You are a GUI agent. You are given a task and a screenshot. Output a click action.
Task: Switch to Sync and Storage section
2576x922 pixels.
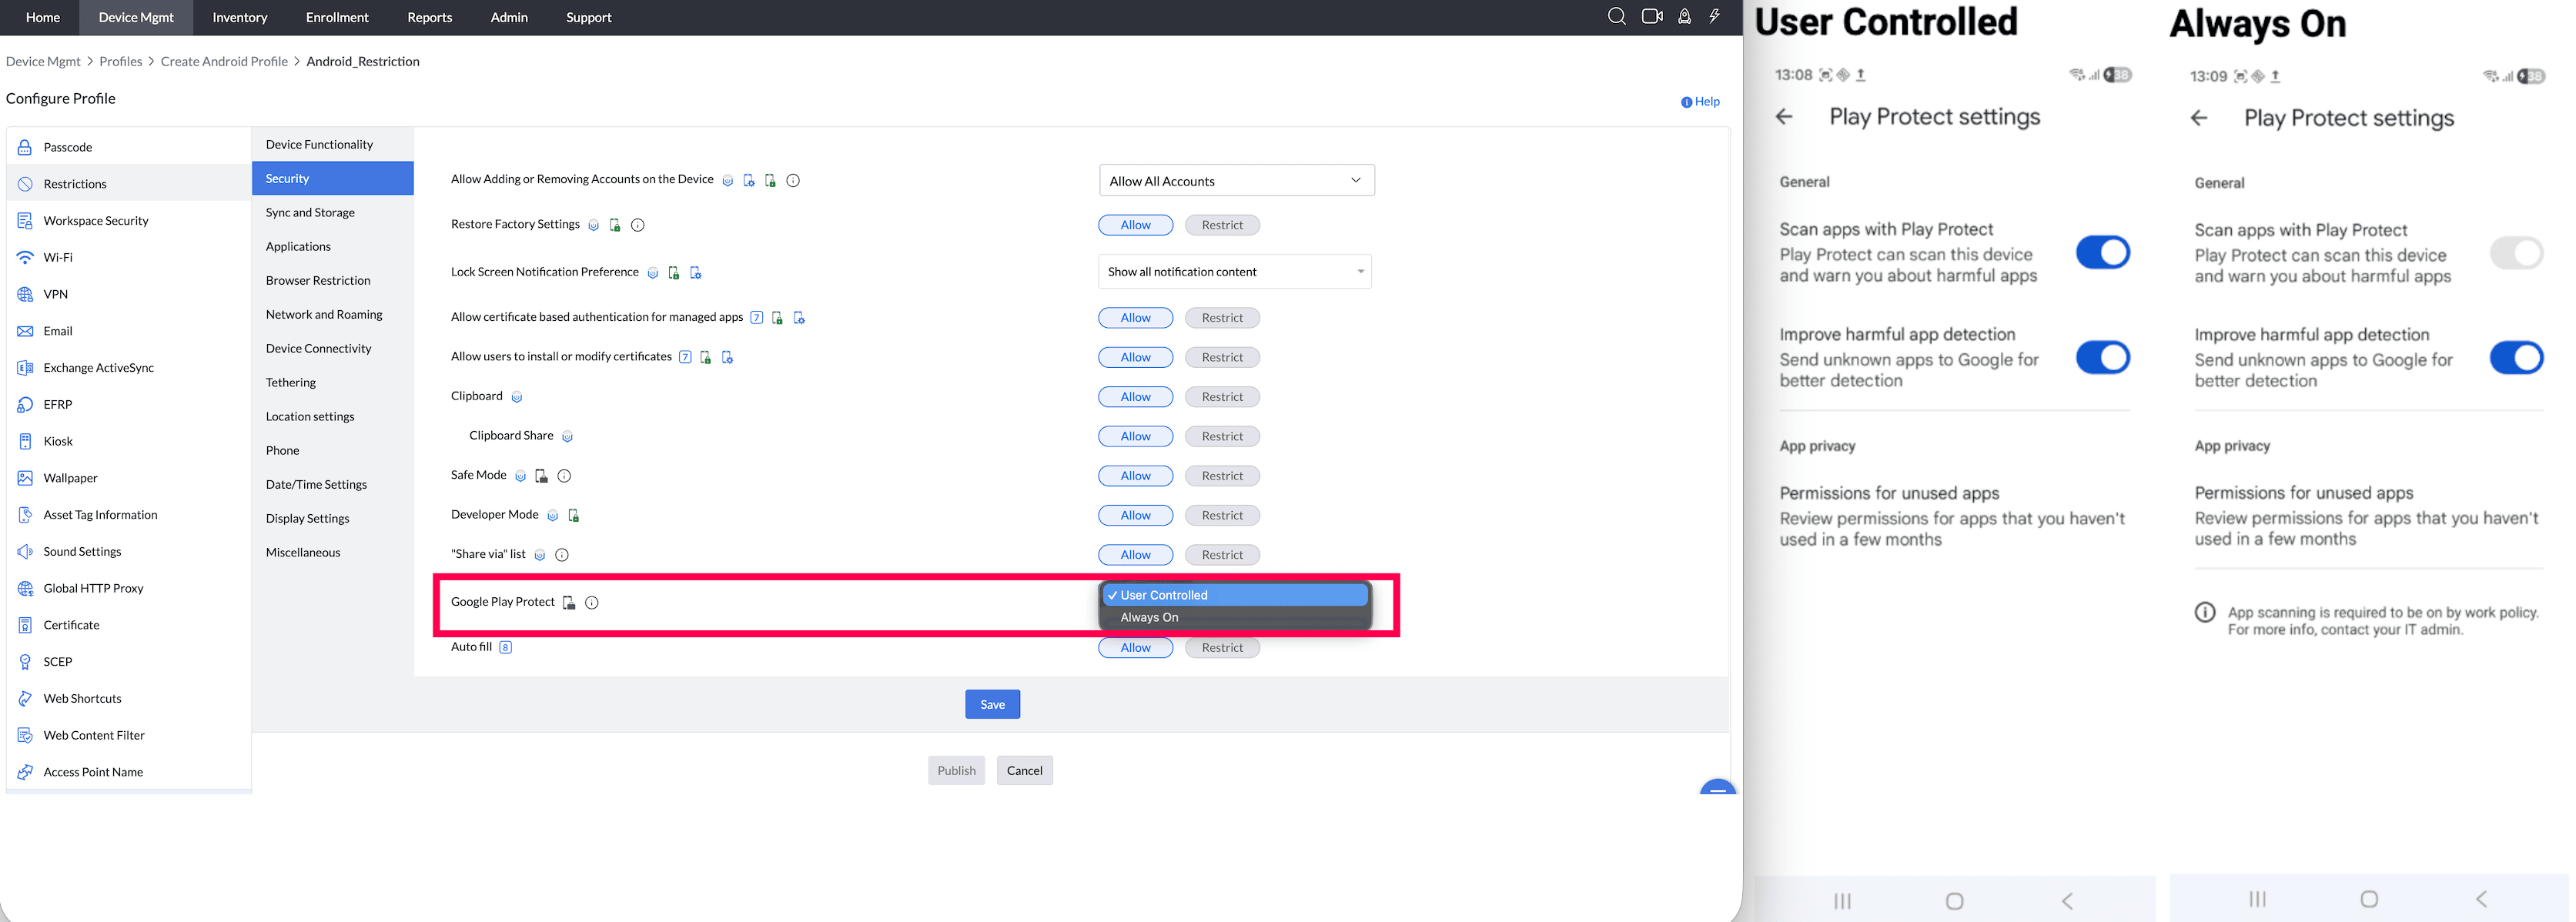coord(310,213)
